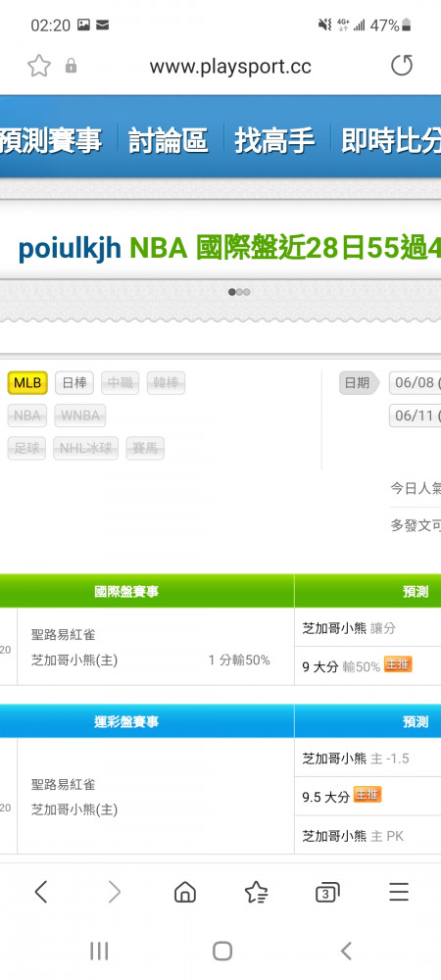Tap the bookmark star icon in address bar
Viewport: 441px width, 980px height.
tap(39, 66)
